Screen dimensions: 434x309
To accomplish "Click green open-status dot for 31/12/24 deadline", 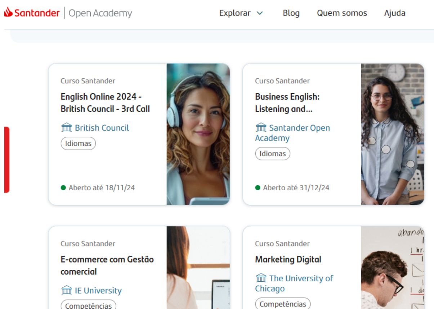I will [258, 187].
